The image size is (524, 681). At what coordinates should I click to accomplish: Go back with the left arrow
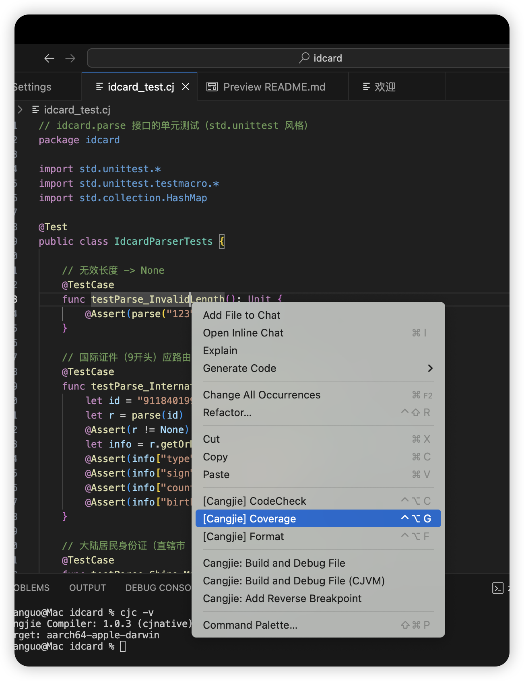pos(49,58)
